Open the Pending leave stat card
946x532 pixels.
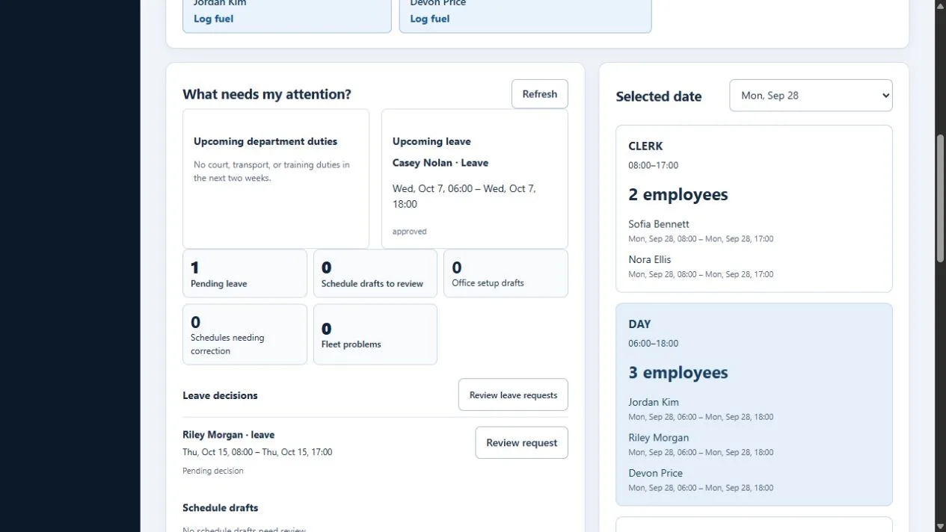[x=245, y=273]
